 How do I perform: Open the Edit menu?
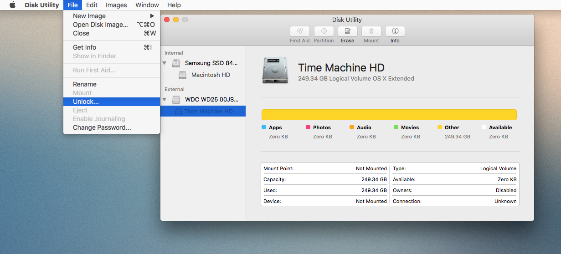[92, 5]
